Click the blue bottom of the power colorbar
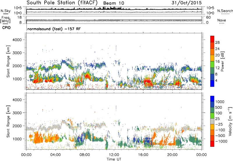 click(x=212, y=83)
